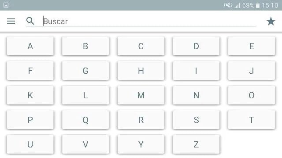Viewport: 282px width, 158px height.
Task: Open favorites with the star icon
Action: click(x=271, y=22)
